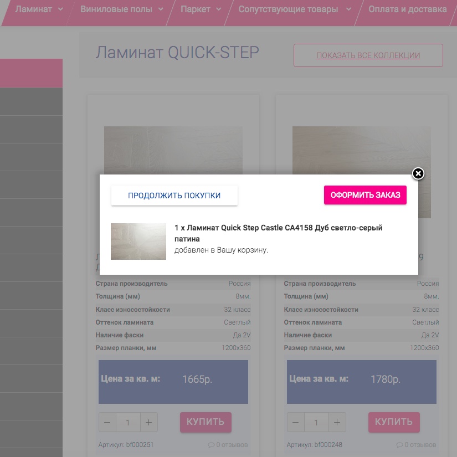Open the Сопутствующие товары menu

(x=295, y=9)
